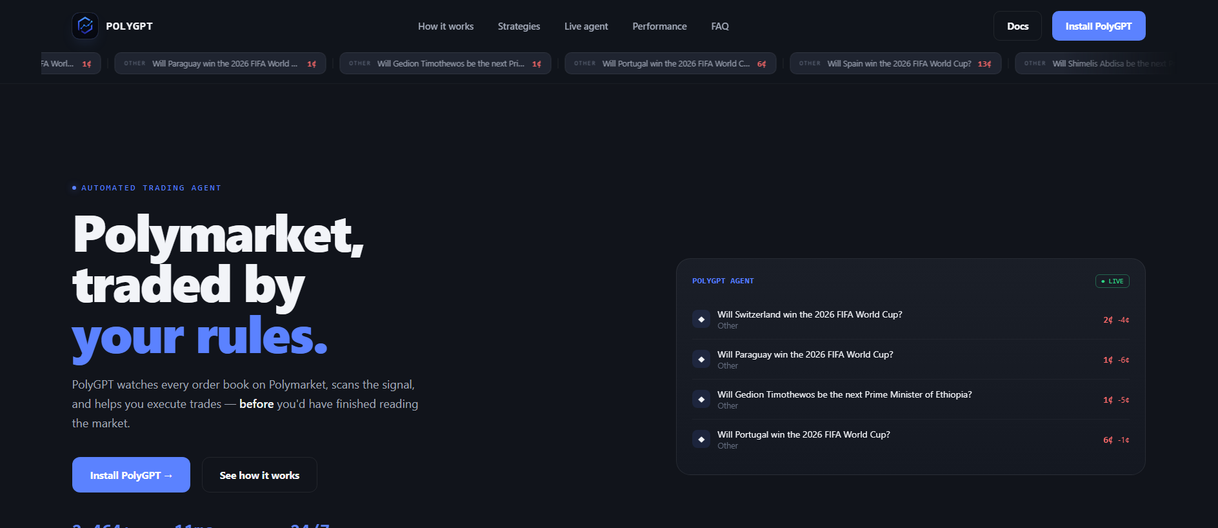Click the 6¢ price on Portugal agent row
This screenshot has width=1218, height=528.
pos(1108,440)
